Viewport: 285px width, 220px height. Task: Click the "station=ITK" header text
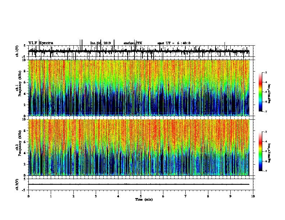pos(133,43)
